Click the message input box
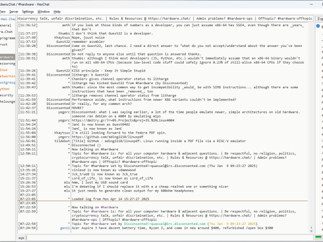This screenshot has height=242, width=323. [167, 237]
